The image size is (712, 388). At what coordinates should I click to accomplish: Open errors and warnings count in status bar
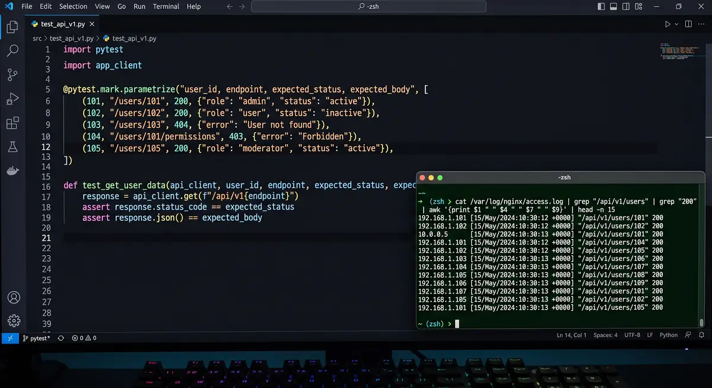[x=84, y=338]
